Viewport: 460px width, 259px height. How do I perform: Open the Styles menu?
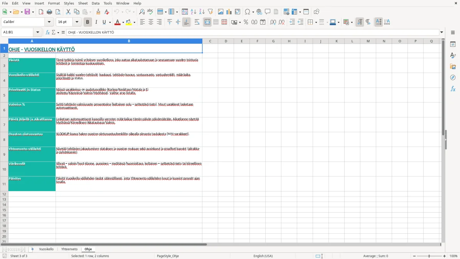pos(69,3)
